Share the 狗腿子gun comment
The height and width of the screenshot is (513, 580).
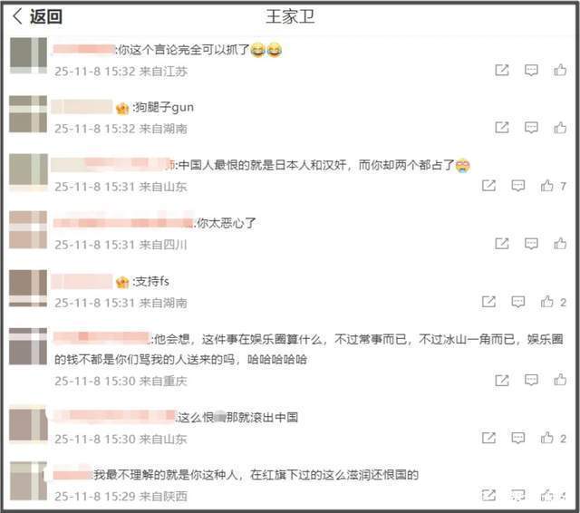pyautogui.click(x=502, y=128)
